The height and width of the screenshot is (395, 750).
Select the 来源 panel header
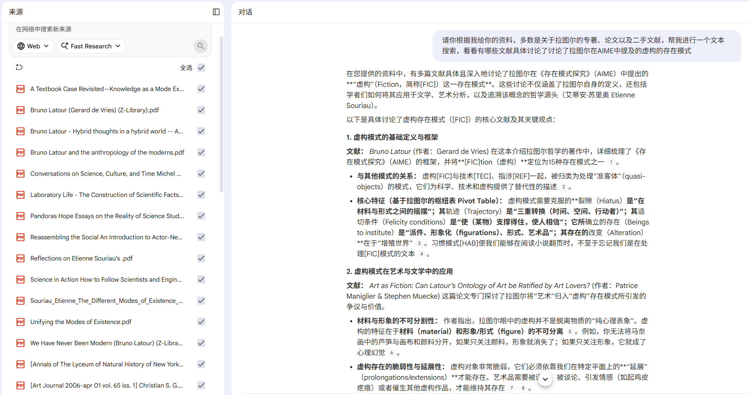pyautogui.click(x=16, y=12)
